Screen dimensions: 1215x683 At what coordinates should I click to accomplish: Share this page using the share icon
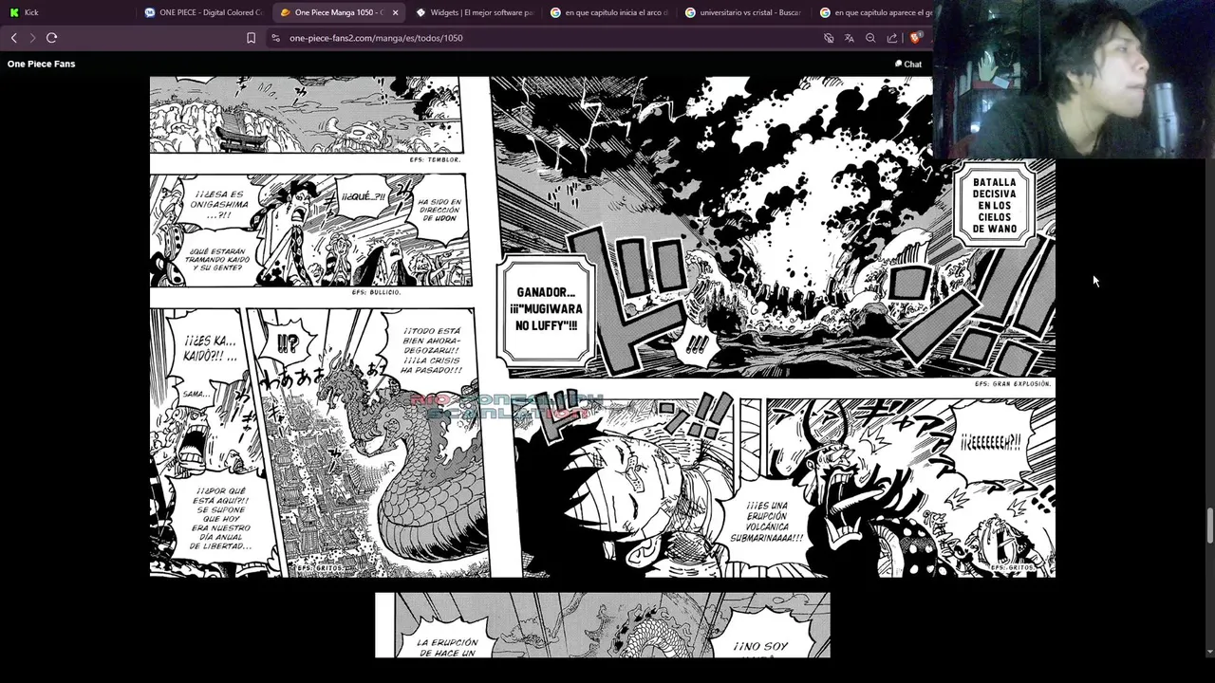click(x=892, y=38)
